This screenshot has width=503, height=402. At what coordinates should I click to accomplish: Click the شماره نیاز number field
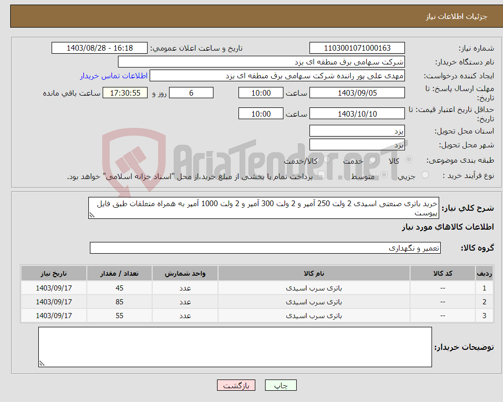coord(357,48)
